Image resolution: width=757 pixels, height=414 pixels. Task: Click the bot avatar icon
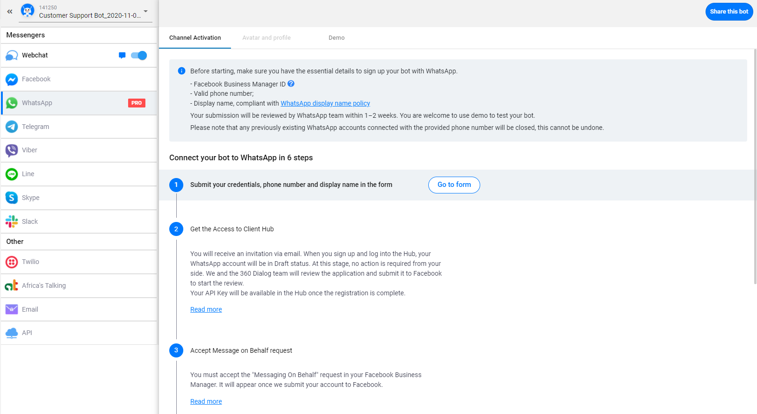[28, 11]
